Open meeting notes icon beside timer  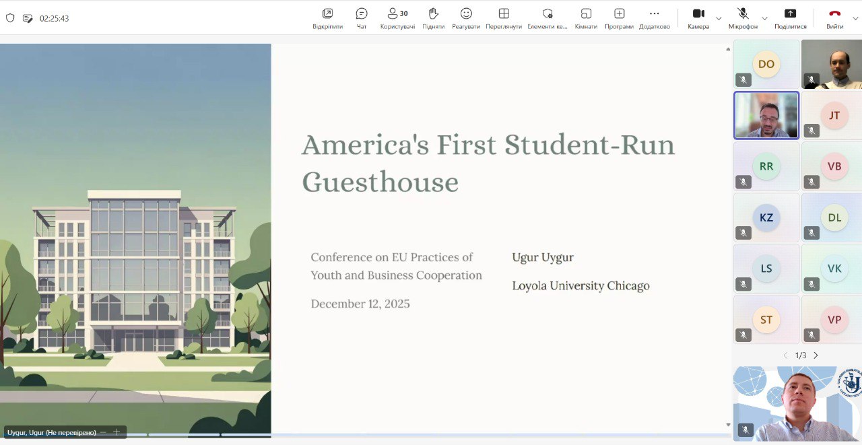tap(28, 18)
